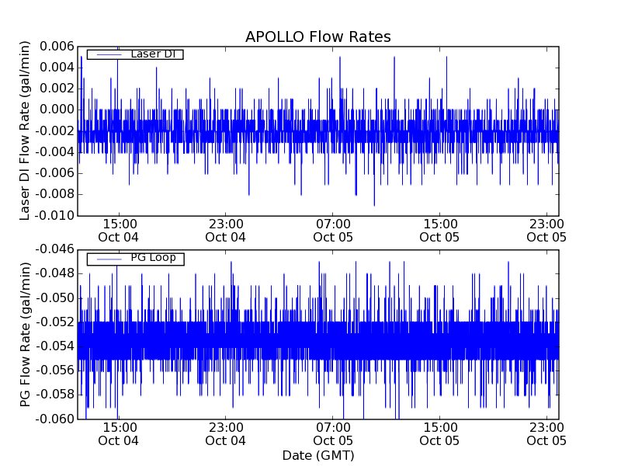Click the -0.054 tick label on bottom chart
The height and width of the screenshot is (466, 621).
point(54,346)
